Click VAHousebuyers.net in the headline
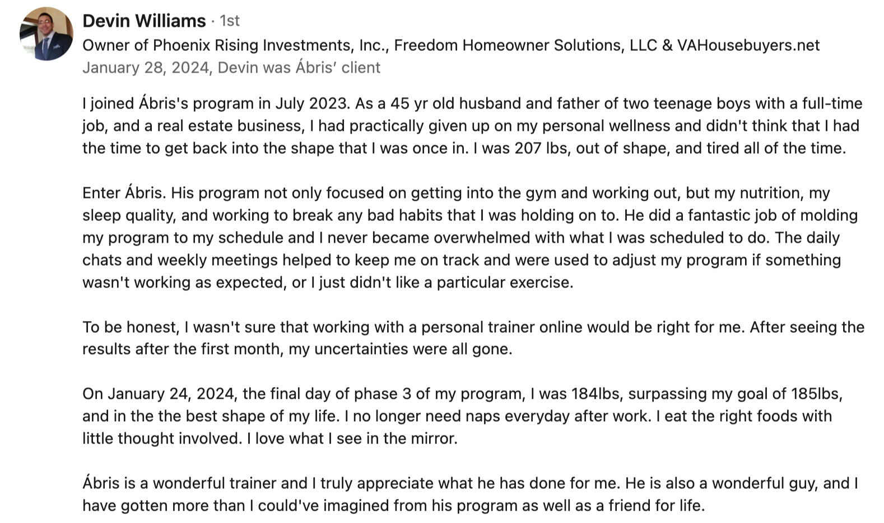This screenshot has width=884, height=523. coord(748,45)
